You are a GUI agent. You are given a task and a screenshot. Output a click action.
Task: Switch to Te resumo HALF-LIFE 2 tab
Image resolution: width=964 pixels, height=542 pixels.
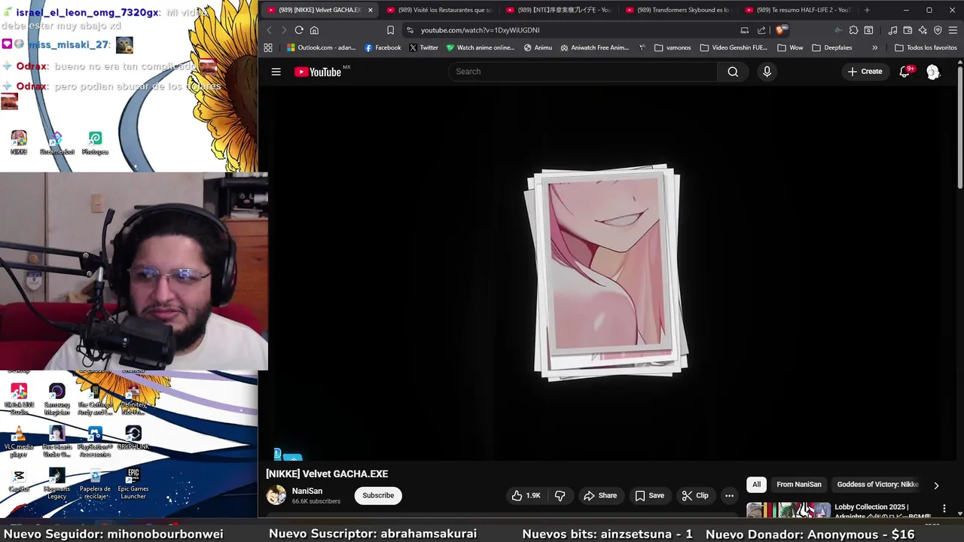[798, 10]
